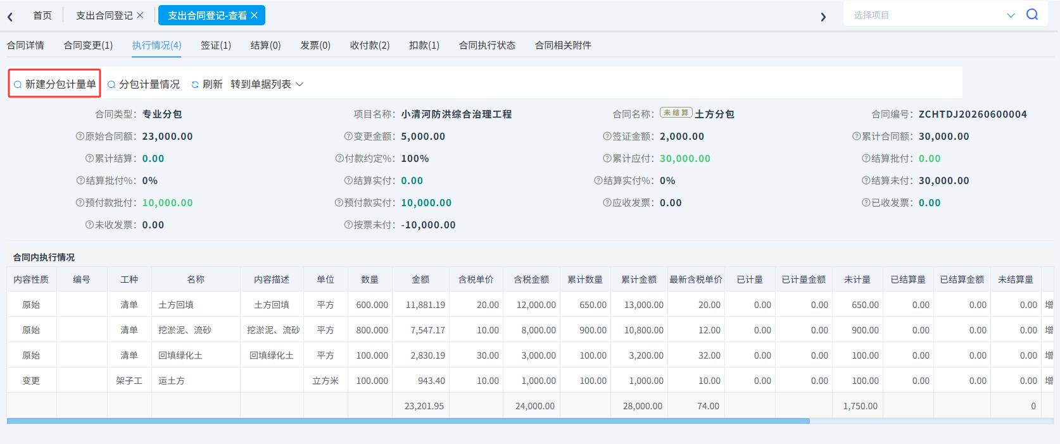Image resolution: width=1060 pixels, height=444 pixels.
Task: Click the 架子工 cell
Action: (129, 381)
